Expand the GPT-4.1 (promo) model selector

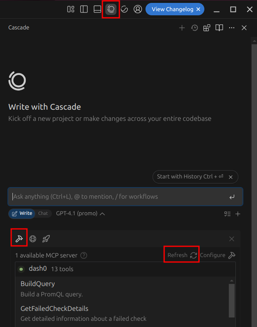pos(80,214)
